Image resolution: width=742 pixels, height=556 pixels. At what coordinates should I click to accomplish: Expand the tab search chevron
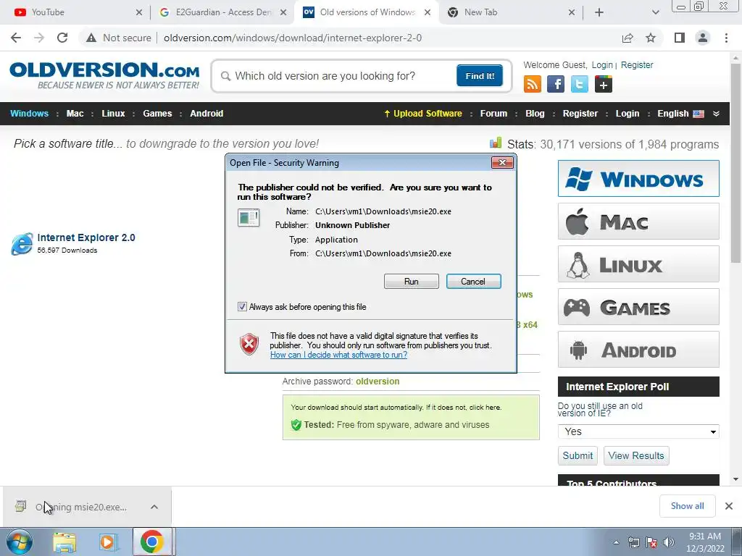pos(655,12)
